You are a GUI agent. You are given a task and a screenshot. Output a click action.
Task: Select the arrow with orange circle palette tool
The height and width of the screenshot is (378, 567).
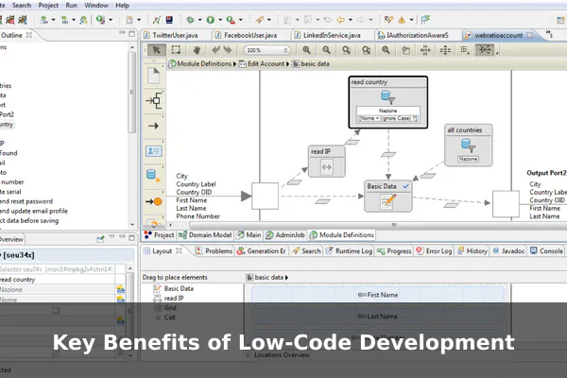[x=154, y=201]
